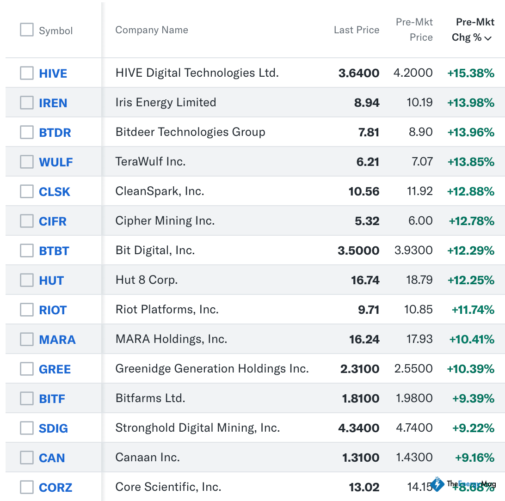This screenshot has height=501, width=505.
Task: Sort table by Last Price column
Action: point(356,30)
